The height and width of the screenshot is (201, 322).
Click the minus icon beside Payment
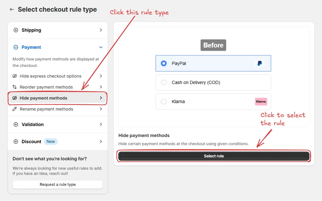[x=15, y=47]
